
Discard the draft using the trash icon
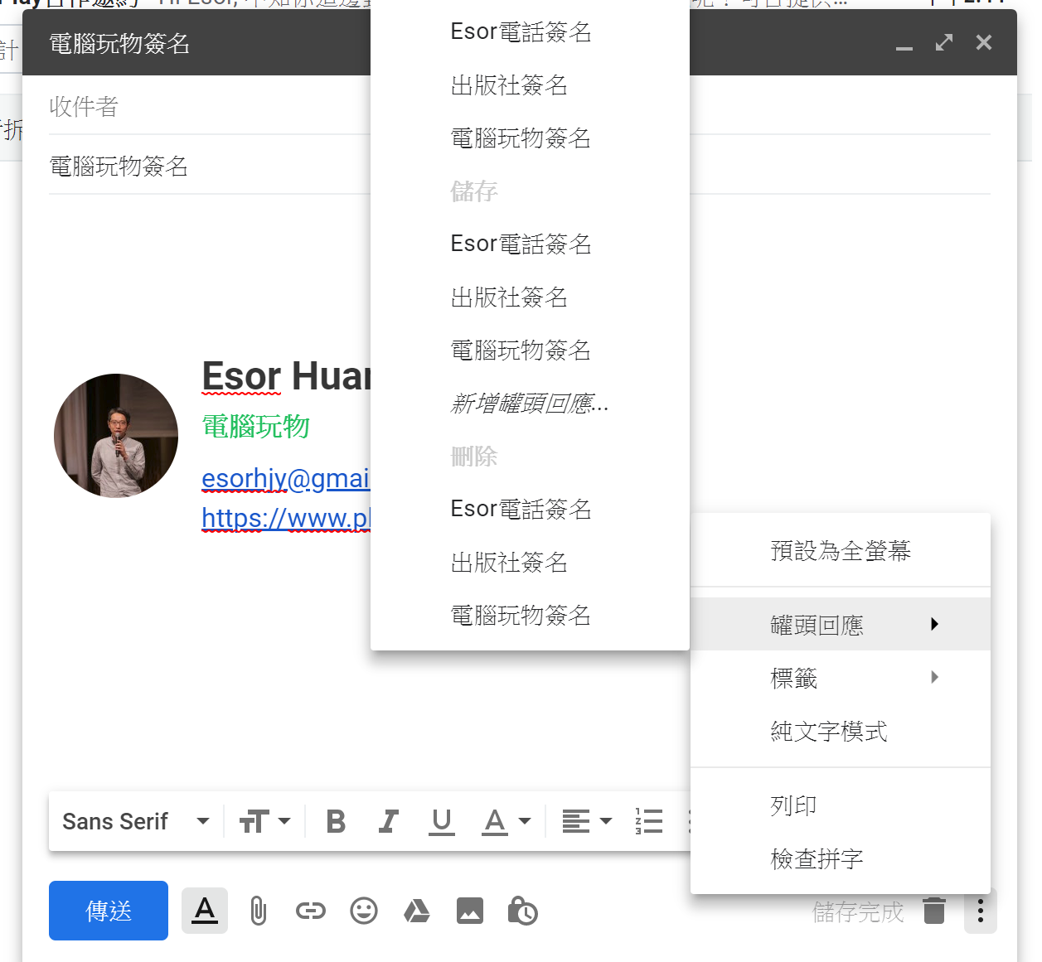click(x=934, y=910)
